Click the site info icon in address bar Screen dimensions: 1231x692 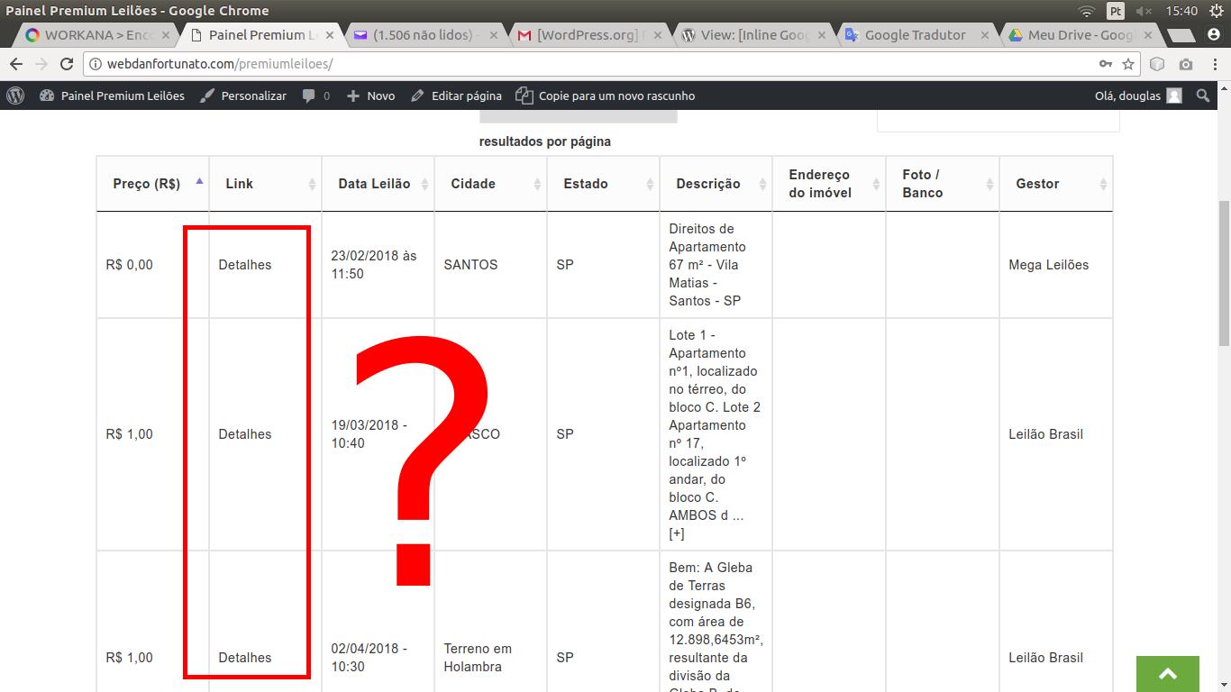96,64
